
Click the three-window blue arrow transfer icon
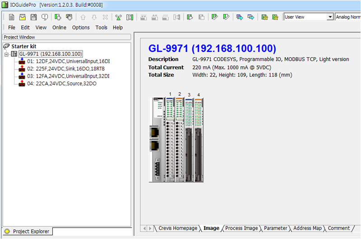[x=240, y=17]
